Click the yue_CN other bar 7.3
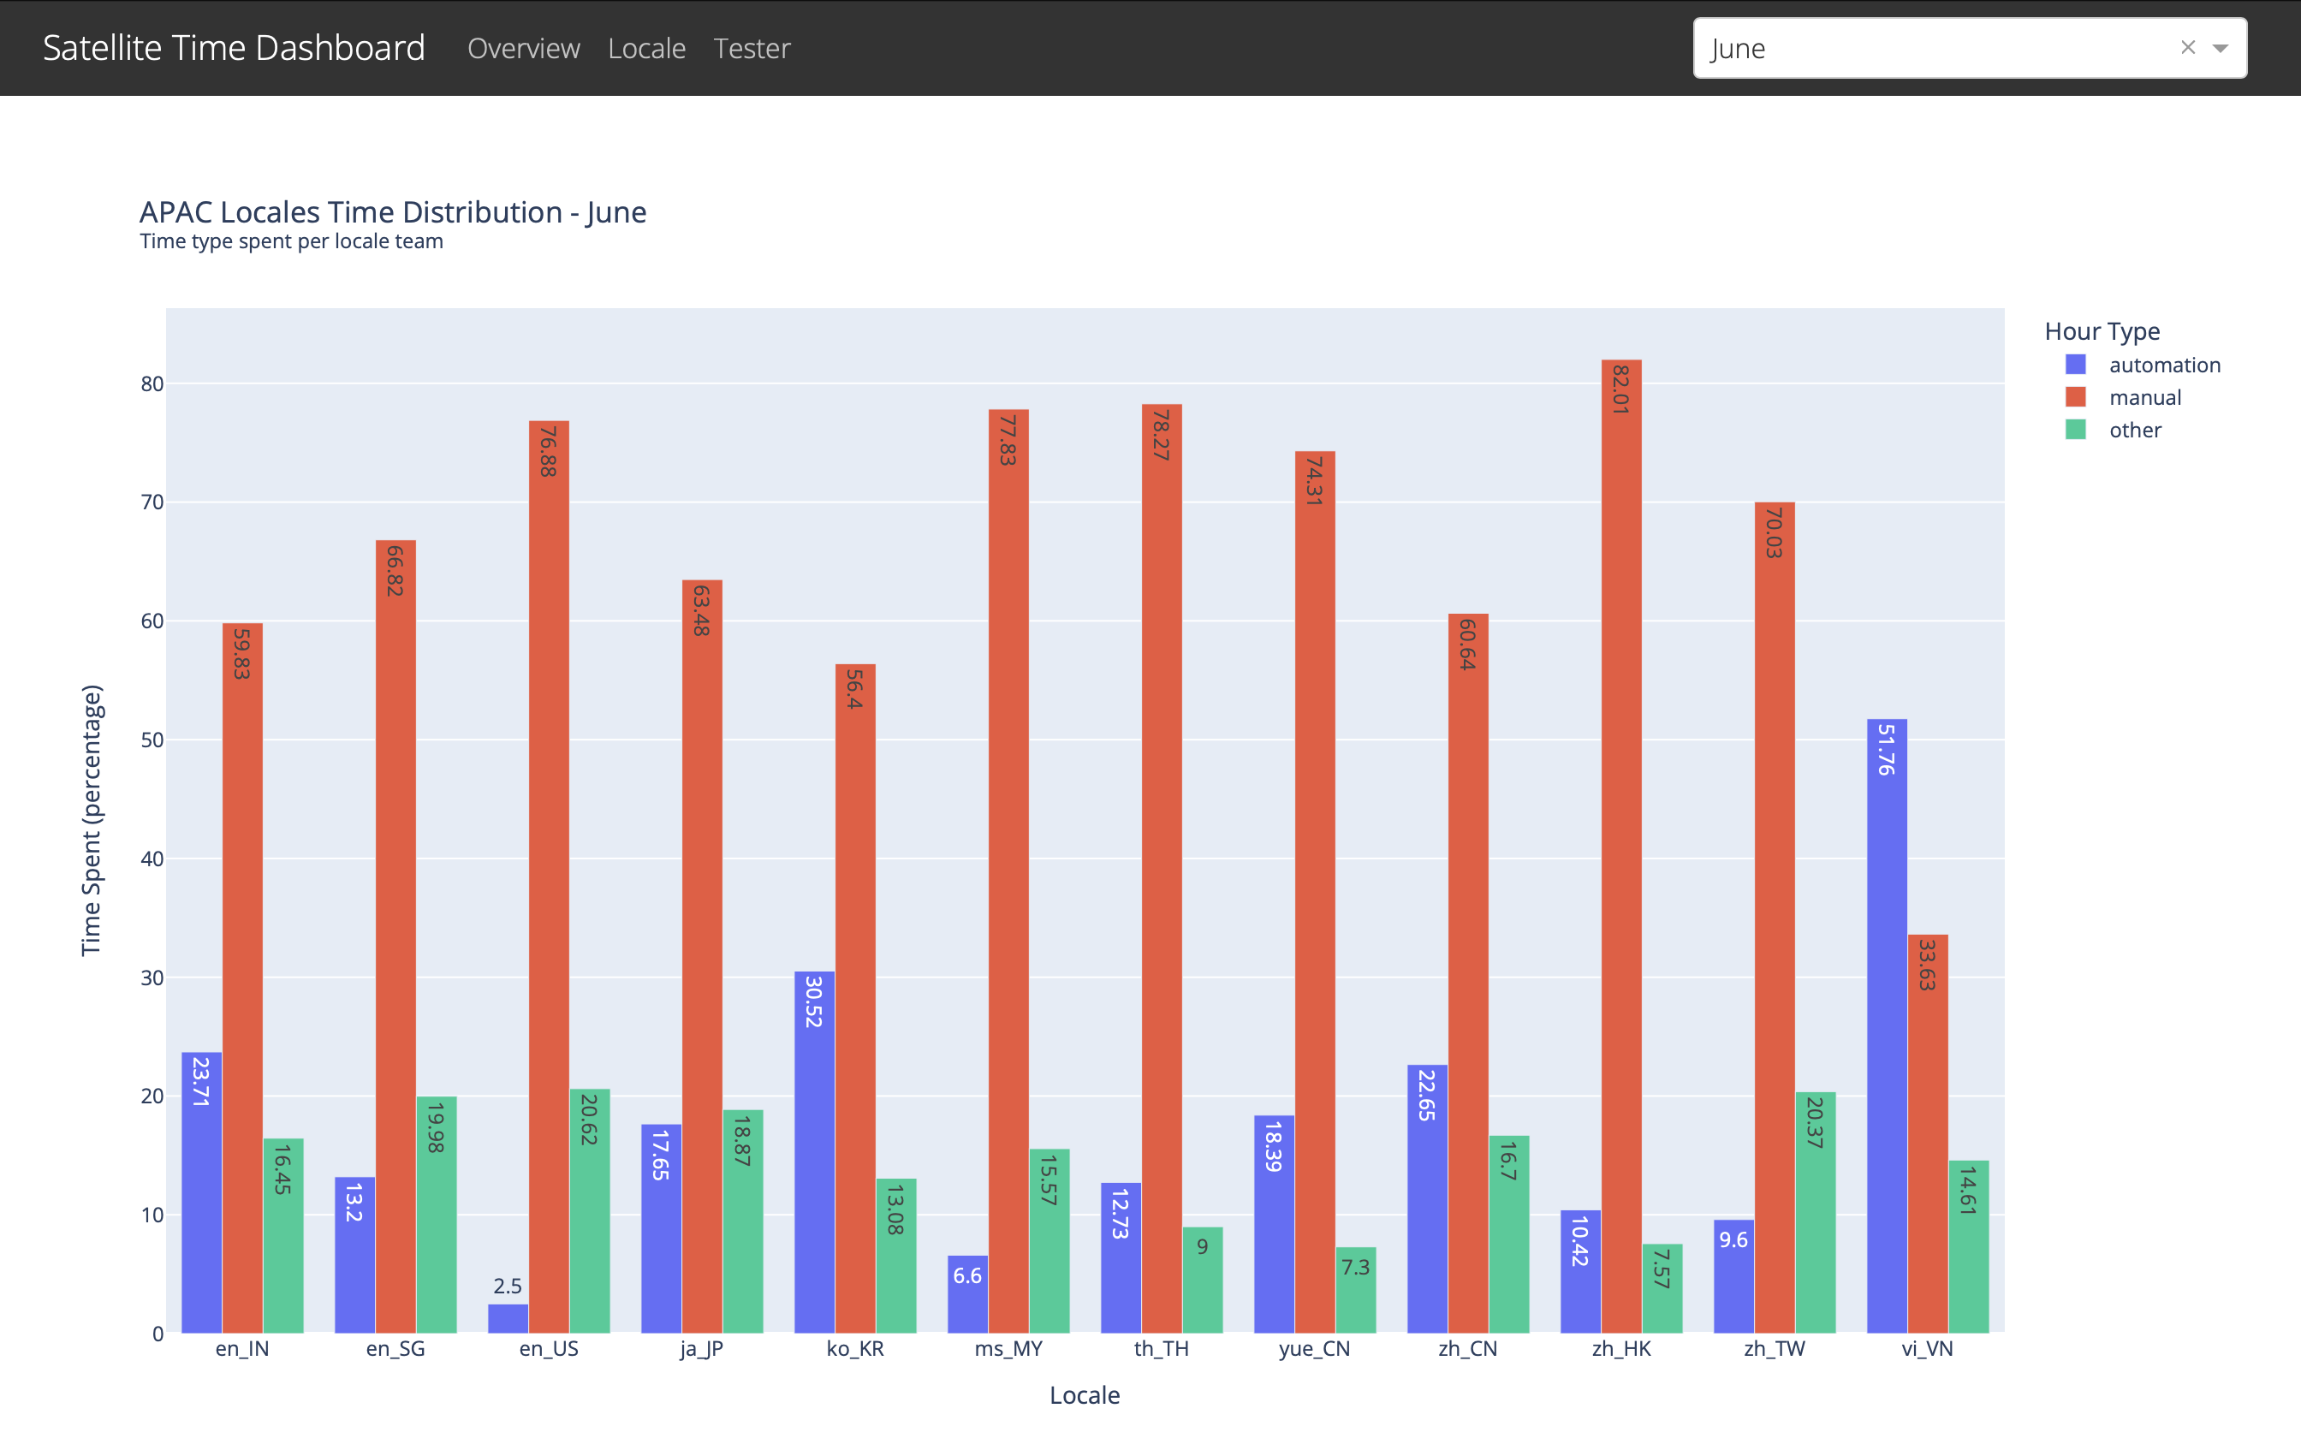This screenshot has height=1450, width=2301. coord(1356,1290)
